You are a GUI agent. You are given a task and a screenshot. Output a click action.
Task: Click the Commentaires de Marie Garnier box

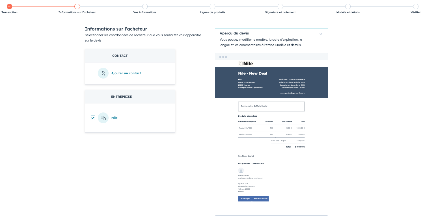271,106
